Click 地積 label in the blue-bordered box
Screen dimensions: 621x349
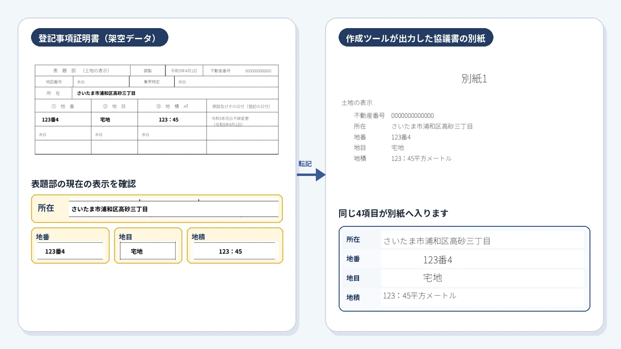coord(353,297)
